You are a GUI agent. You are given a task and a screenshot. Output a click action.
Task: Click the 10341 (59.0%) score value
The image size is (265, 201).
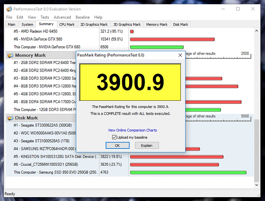112,39
